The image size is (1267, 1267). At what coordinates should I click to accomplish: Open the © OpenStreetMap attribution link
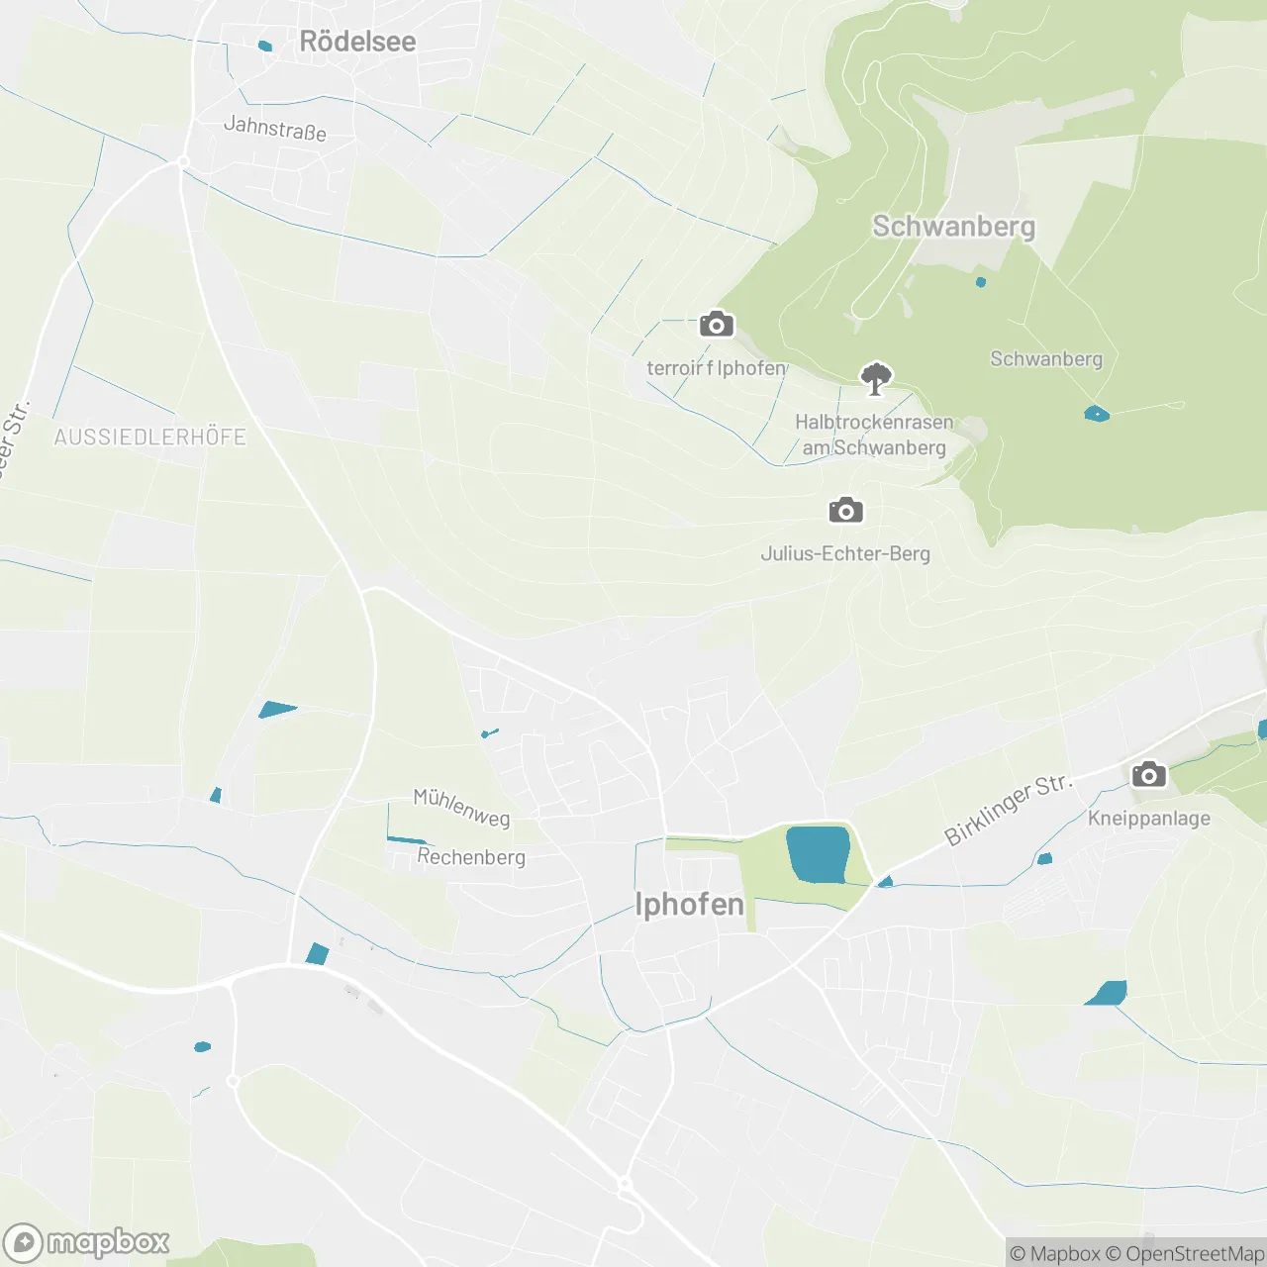click(1185, 1253)
